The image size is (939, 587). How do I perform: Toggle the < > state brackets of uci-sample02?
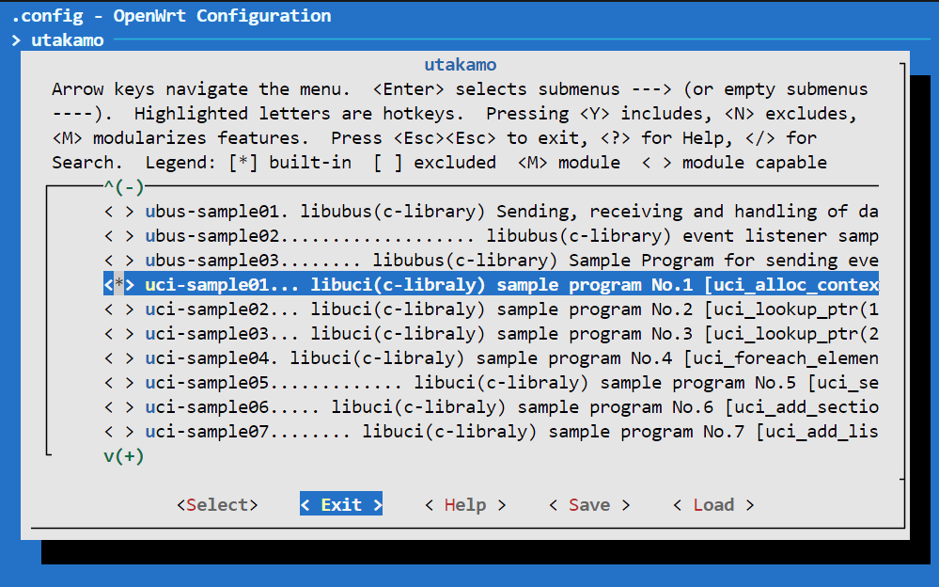pyautogui.click(x=119, y=309)
